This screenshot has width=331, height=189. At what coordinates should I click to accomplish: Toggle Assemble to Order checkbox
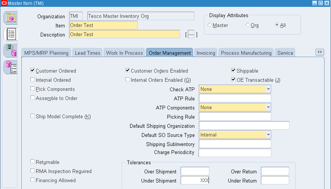pyautogui.click(x=32, y=98)
